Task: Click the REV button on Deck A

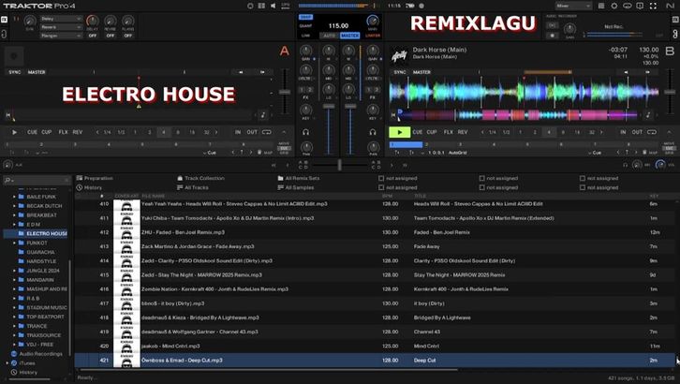Action: 78,132
